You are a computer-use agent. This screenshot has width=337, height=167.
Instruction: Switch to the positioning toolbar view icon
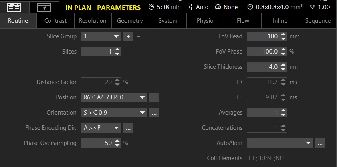(44, 8)
